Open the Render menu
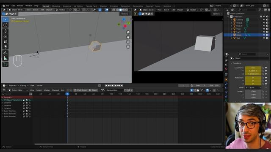 point(20,5)
